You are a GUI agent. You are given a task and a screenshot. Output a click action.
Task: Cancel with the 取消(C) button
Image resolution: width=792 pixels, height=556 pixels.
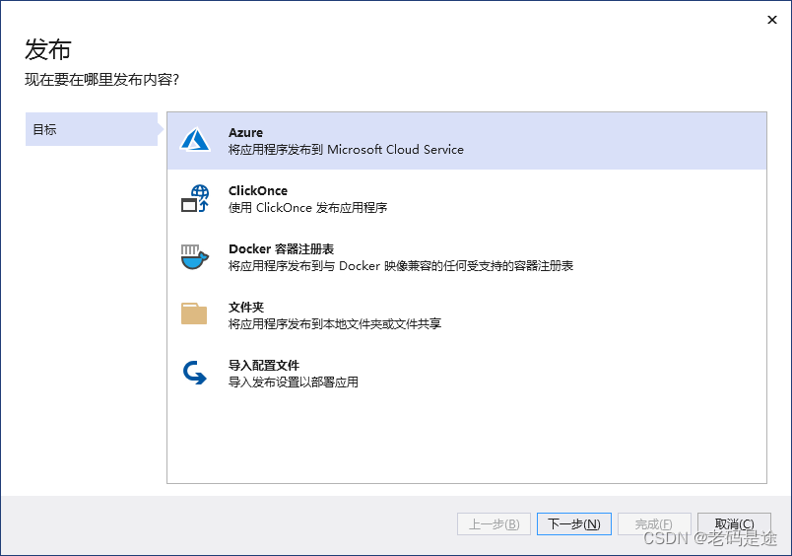point(734,524)
